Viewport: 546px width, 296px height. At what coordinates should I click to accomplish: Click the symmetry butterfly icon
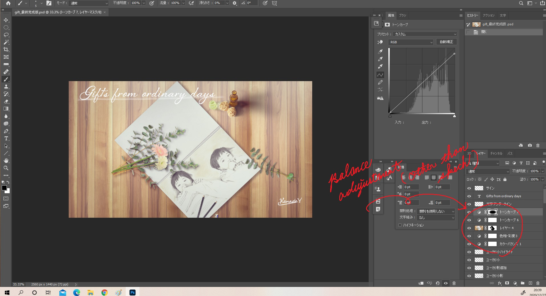tap(275, 3)
